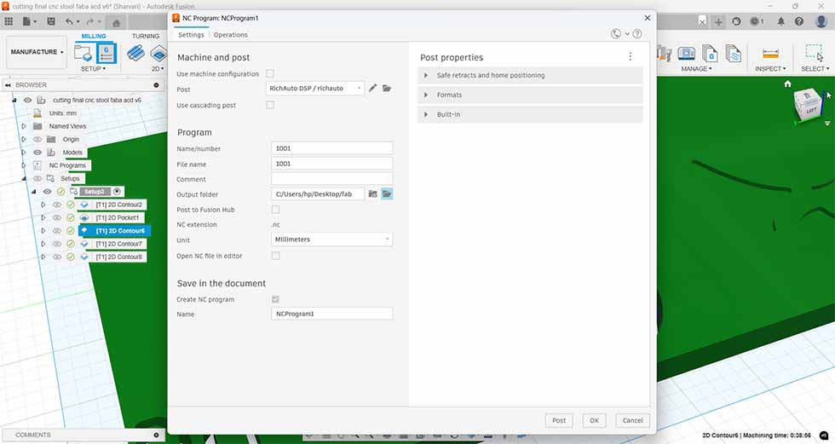Viewport: 835px width, 444px height.
Task: Select the 2D Contour8 operation
Action: [x=118, y=257]
